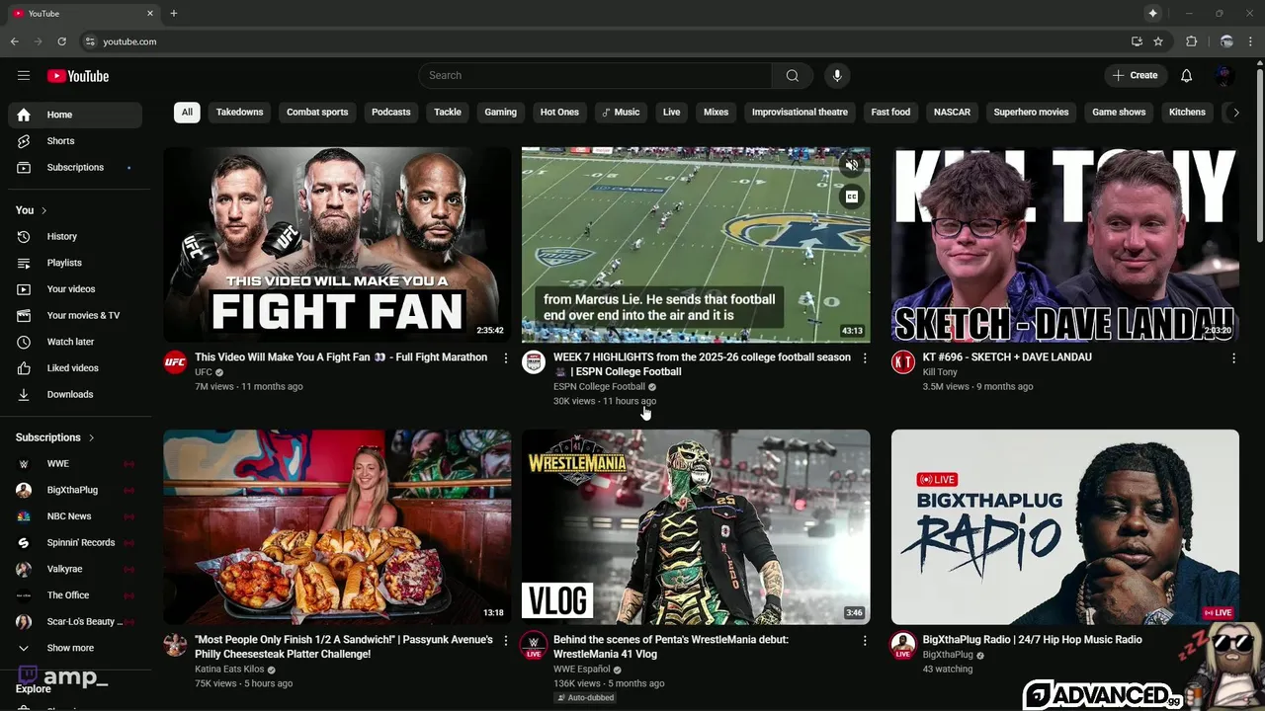Image resolution: width=1265 pixels, height=711 pixels.
Task: Open the hamburger guide menu
Action: (x=24, y=76)
